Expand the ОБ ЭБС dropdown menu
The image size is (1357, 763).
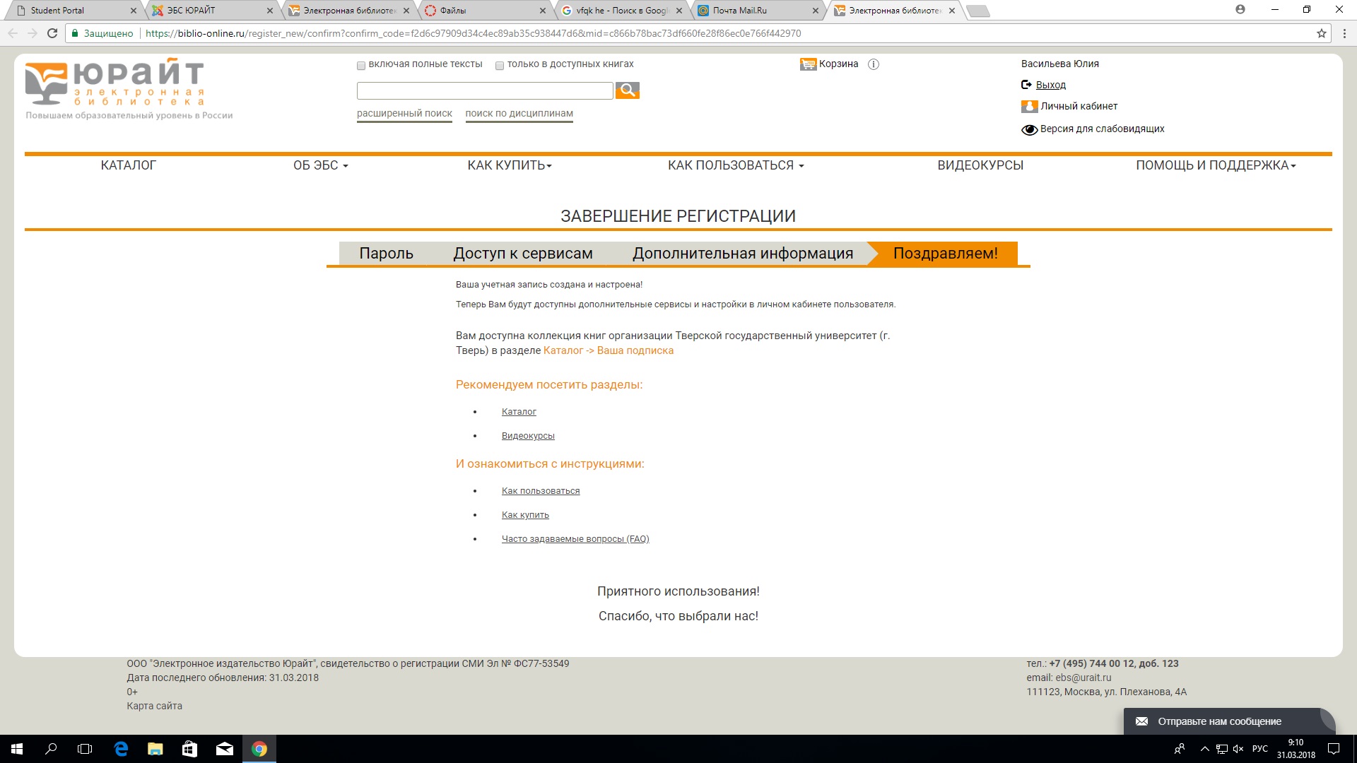(x=320, y=165)
